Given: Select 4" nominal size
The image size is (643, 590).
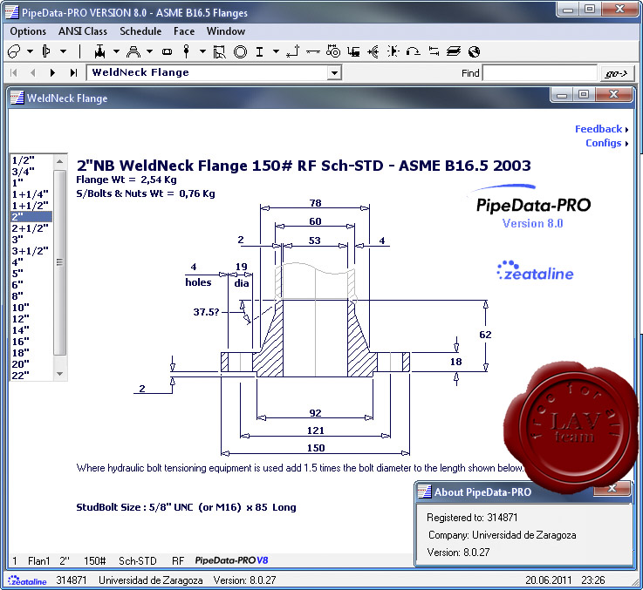Looking at the screenshot, I should click(31, 261).
